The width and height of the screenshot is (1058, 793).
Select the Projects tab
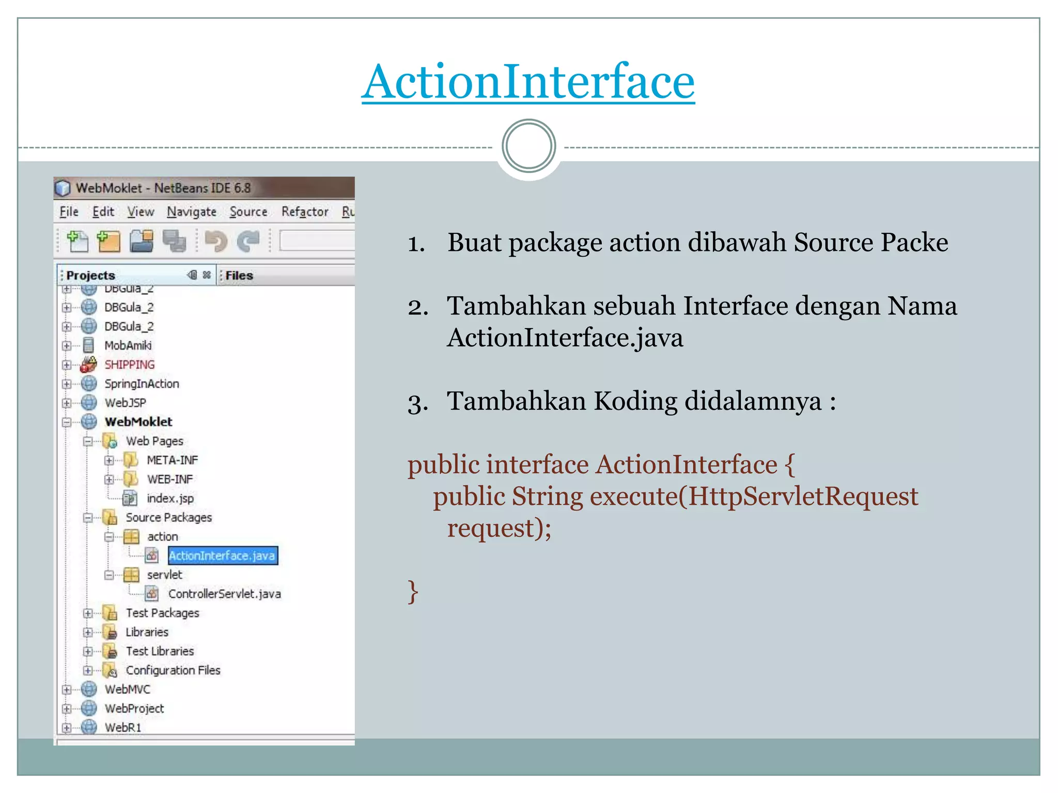(x=91, y=275)
